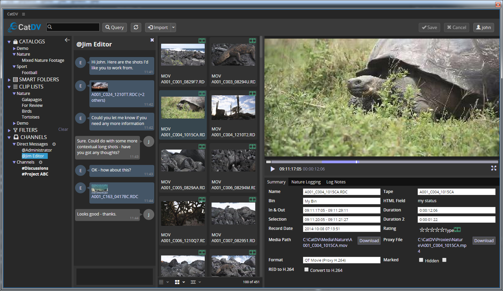Enter fullscreen for the video player
The image size is (503, 291).
[494, 168]
